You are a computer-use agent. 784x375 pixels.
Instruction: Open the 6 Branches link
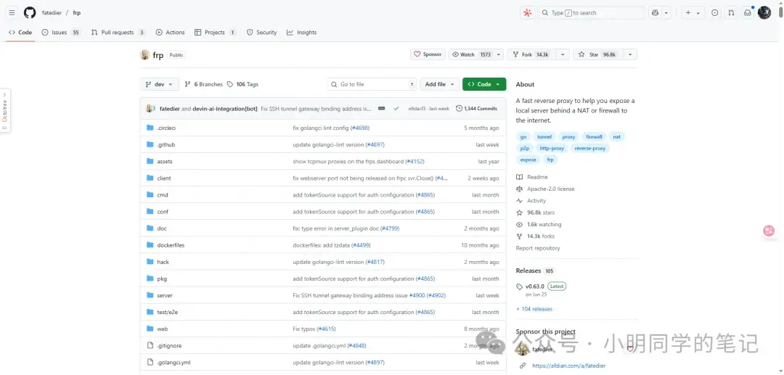[x=203, y=84]
